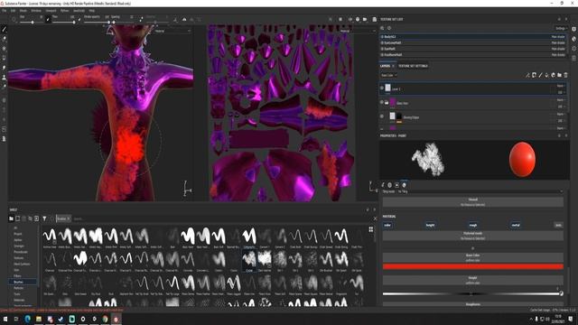Open the Settings dropdown in Texture Set List
The width and height of the screenshot is (578, 325).
point(562,28)
